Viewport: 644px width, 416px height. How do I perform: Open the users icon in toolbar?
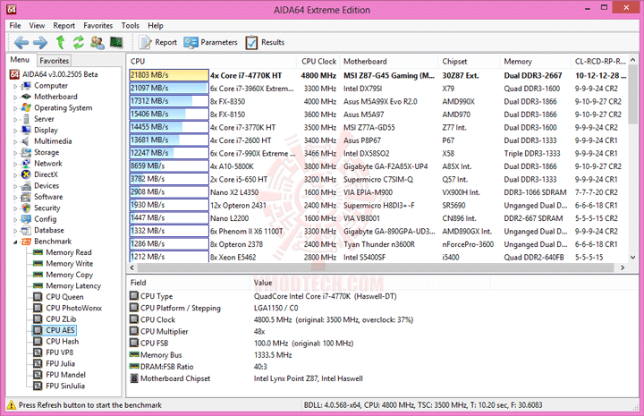[97, 42]
